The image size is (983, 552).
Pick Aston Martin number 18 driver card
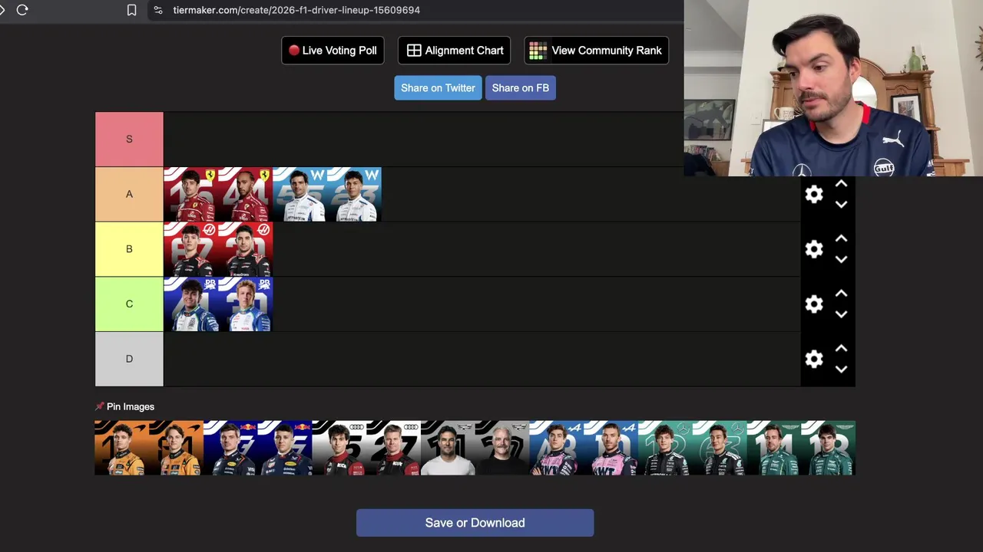coord(828,448)
